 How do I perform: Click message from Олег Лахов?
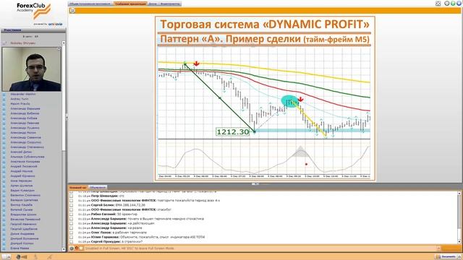(x=113, y=233)
